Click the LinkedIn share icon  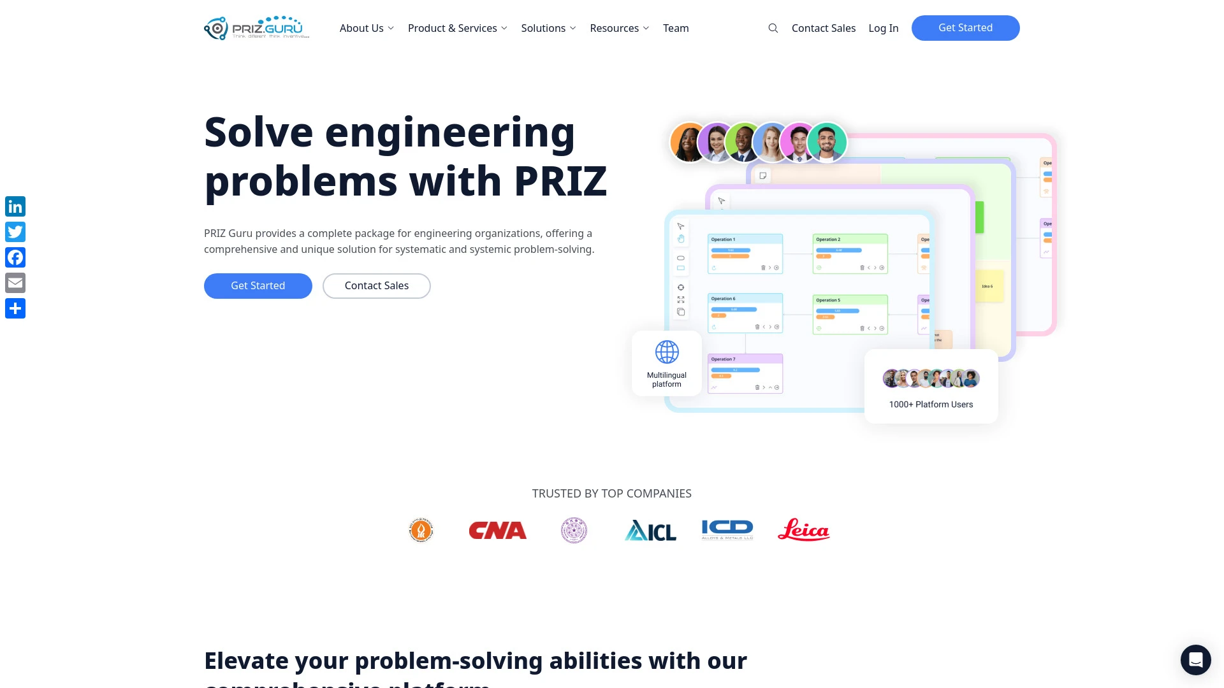tap(15, 206)
